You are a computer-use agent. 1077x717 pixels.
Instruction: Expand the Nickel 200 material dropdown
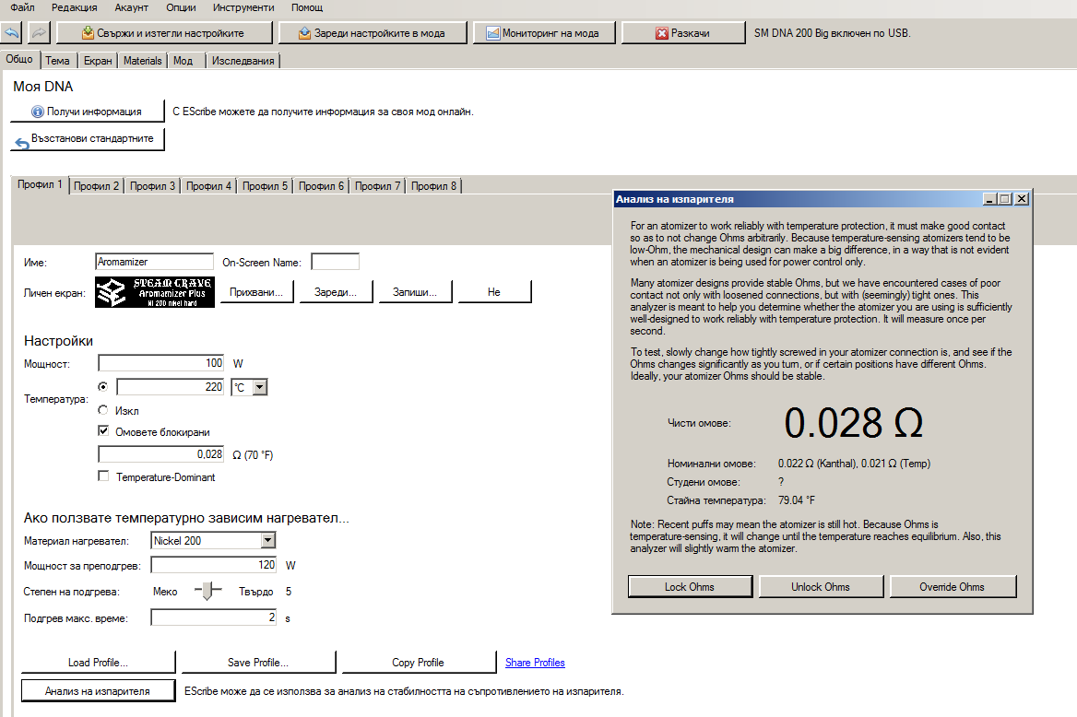pos(267,541)
